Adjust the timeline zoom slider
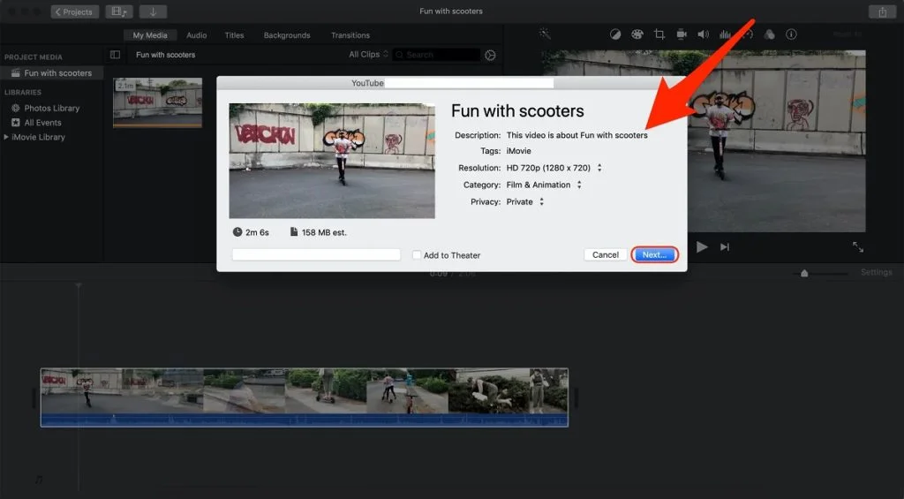 pos(804,274)
